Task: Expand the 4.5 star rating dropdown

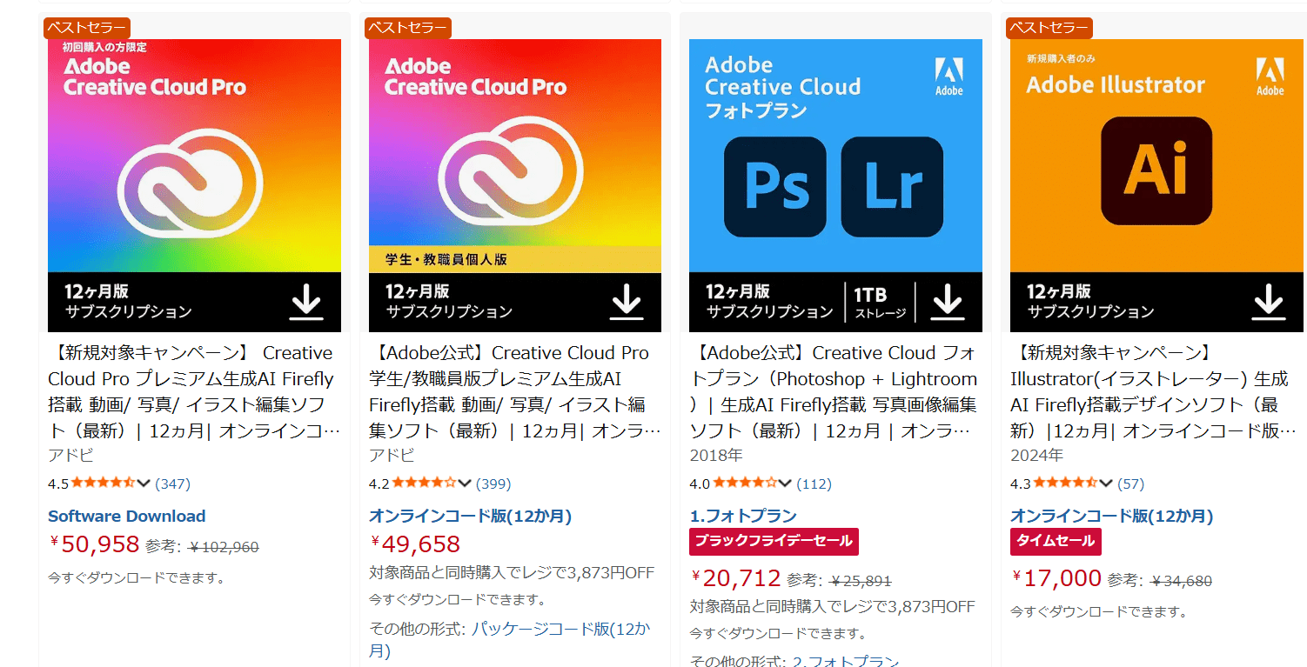Action: click(x=144, y=484)
